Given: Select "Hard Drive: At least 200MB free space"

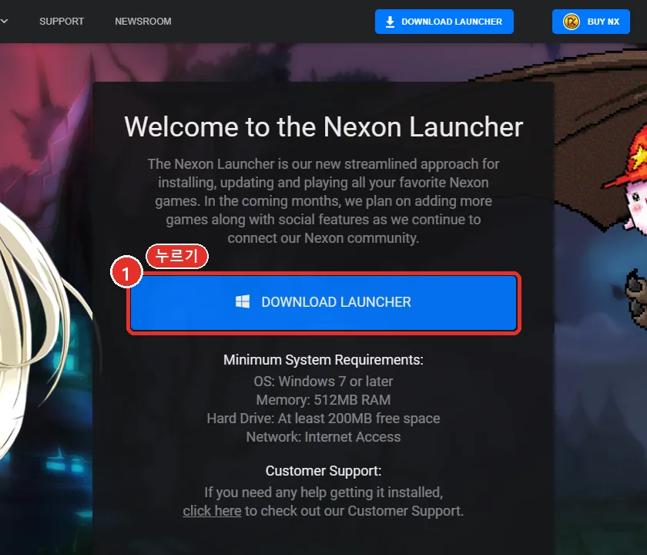Looking at the screenshot, I should 323,419.
